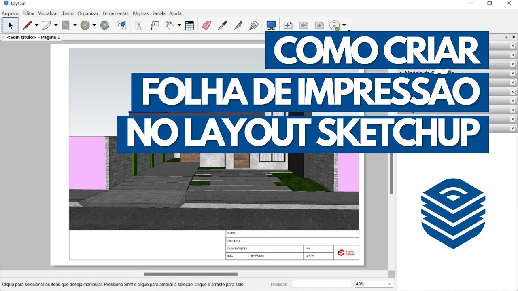518x291 pixels.
Task: Open the Texto menu
Action: (x=68, y=13)
